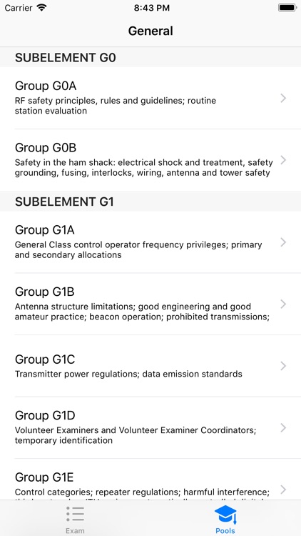Viewport: 301px width, 536px height.
Task: Tap the chevron beside Group G1E
Action: (283, 490)
